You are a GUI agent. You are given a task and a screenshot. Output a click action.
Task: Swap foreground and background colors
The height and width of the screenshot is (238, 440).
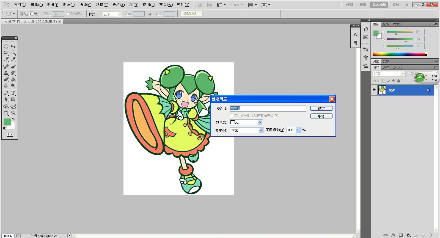point(13,119)
